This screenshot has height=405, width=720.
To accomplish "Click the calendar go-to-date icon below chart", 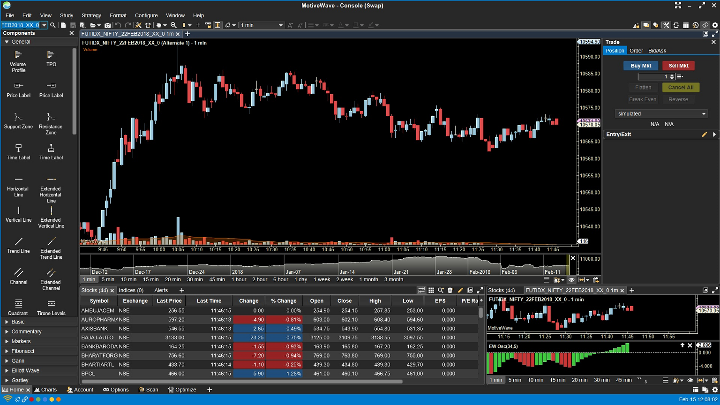I will (x=596, y=280).
